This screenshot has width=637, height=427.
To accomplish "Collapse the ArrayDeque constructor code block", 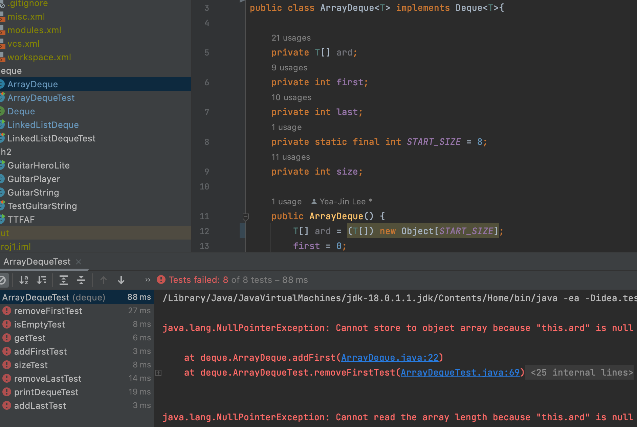I will [246, 217].
